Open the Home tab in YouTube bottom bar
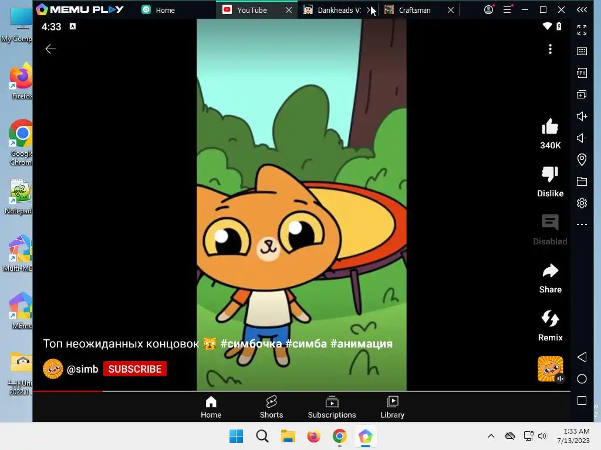Screen dimensions: 601x450 (211, 407)
